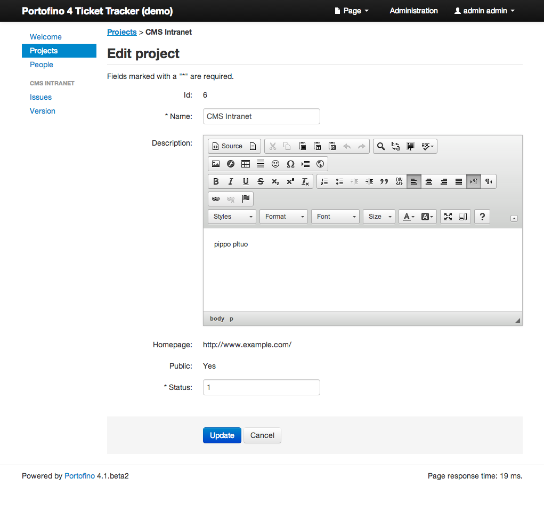
Task: Insert a hyperlink in the editor
Action: coord(216,198)
